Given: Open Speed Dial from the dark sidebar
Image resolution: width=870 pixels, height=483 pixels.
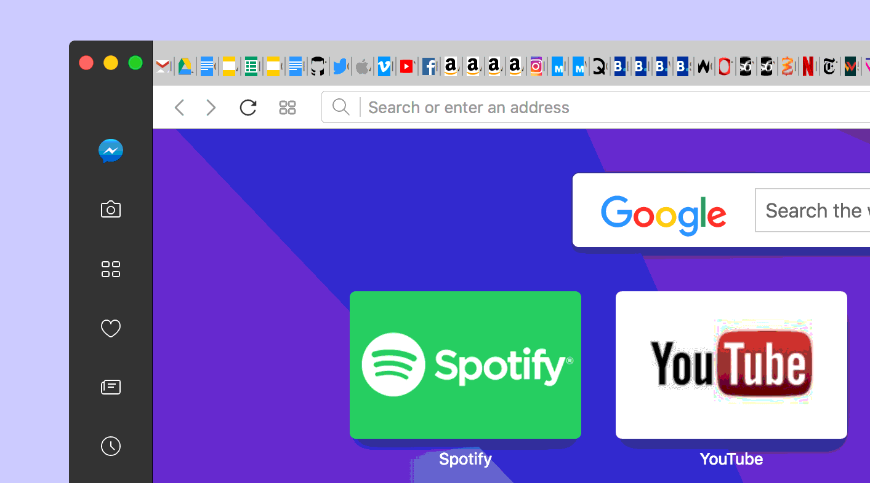Looking at the screenshot, I should pyautogui.click(x=111, y=269).
